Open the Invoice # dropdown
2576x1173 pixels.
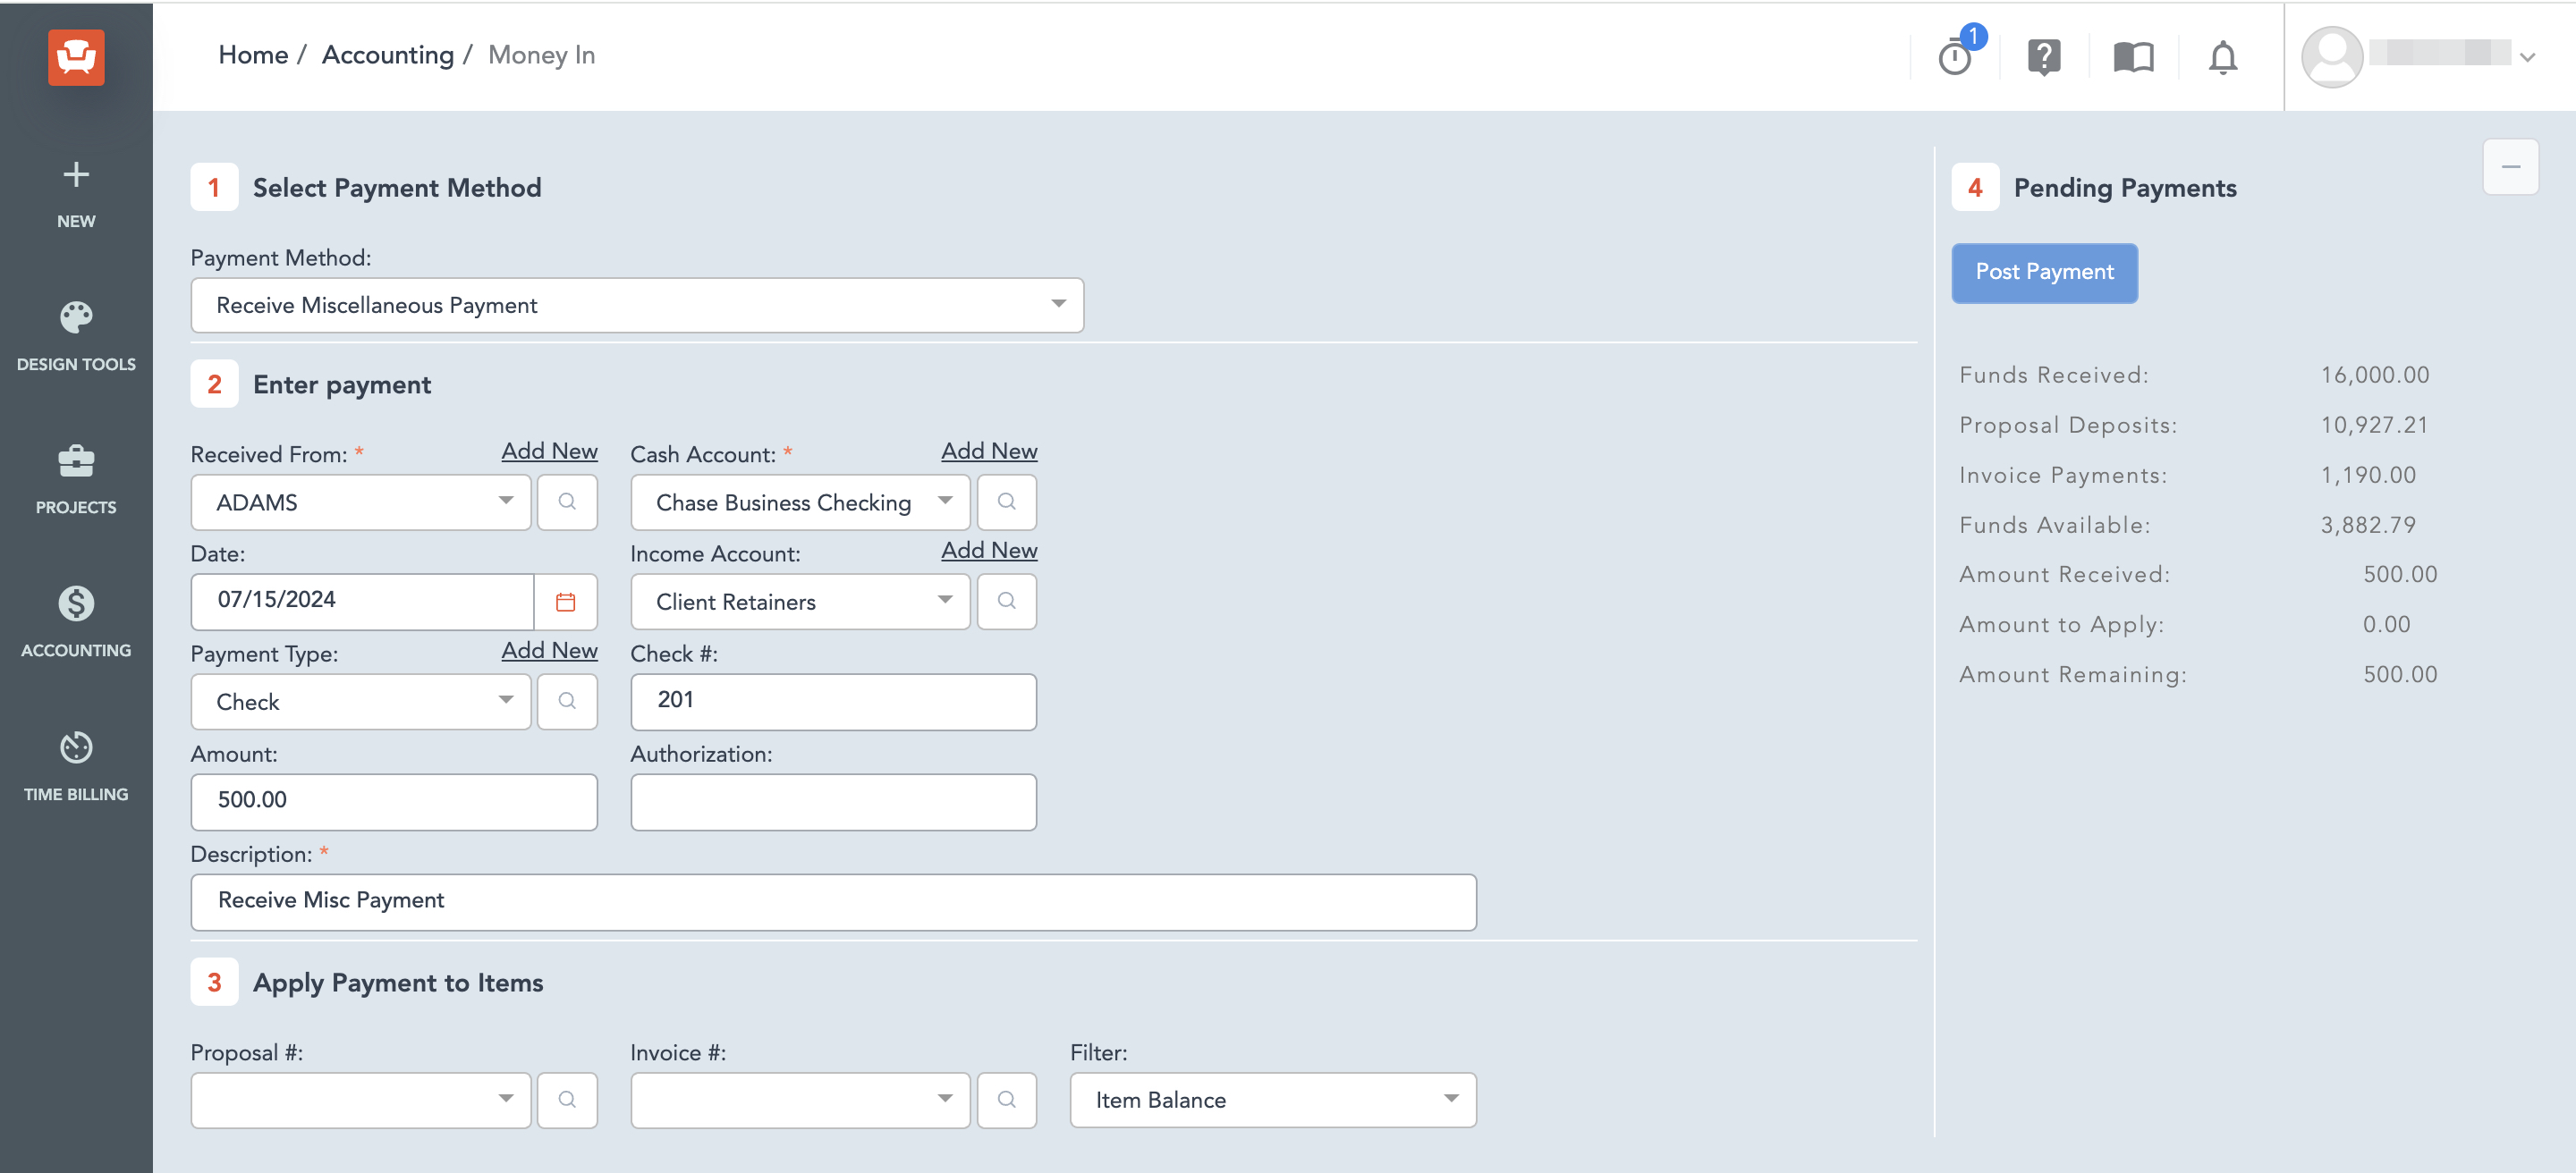pyautogui.click(x=800, y=1099)
